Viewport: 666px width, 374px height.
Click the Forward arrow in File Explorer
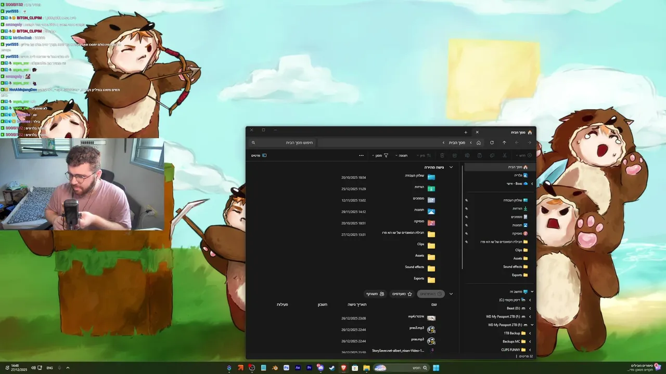click(517, 142)
